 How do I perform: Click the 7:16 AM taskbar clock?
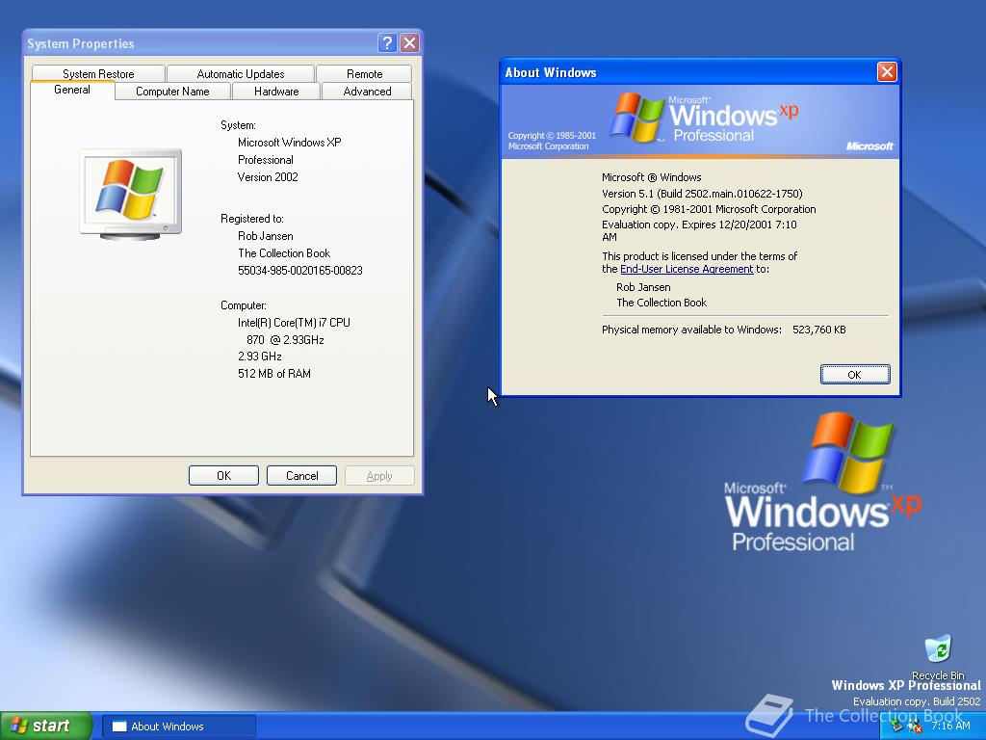pos(950,727)
